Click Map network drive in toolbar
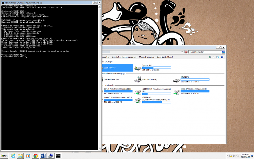This screenshot has height=159, width=254. tap(146, 57)
